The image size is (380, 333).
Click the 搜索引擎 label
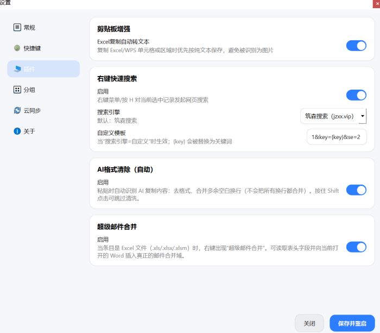pos(109,112)
